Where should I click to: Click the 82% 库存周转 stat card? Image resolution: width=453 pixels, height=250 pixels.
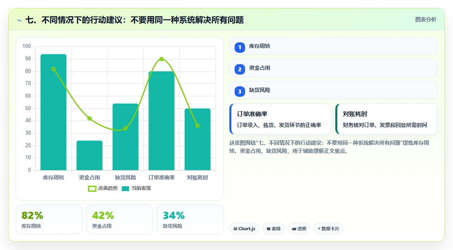(49, 219)
